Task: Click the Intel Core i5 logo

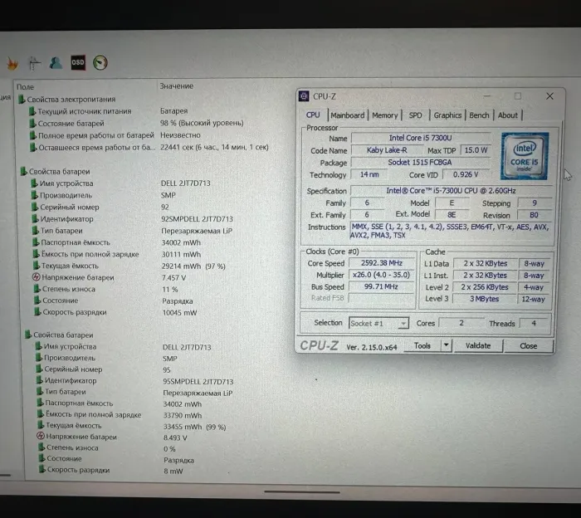Action: (525, 155)
